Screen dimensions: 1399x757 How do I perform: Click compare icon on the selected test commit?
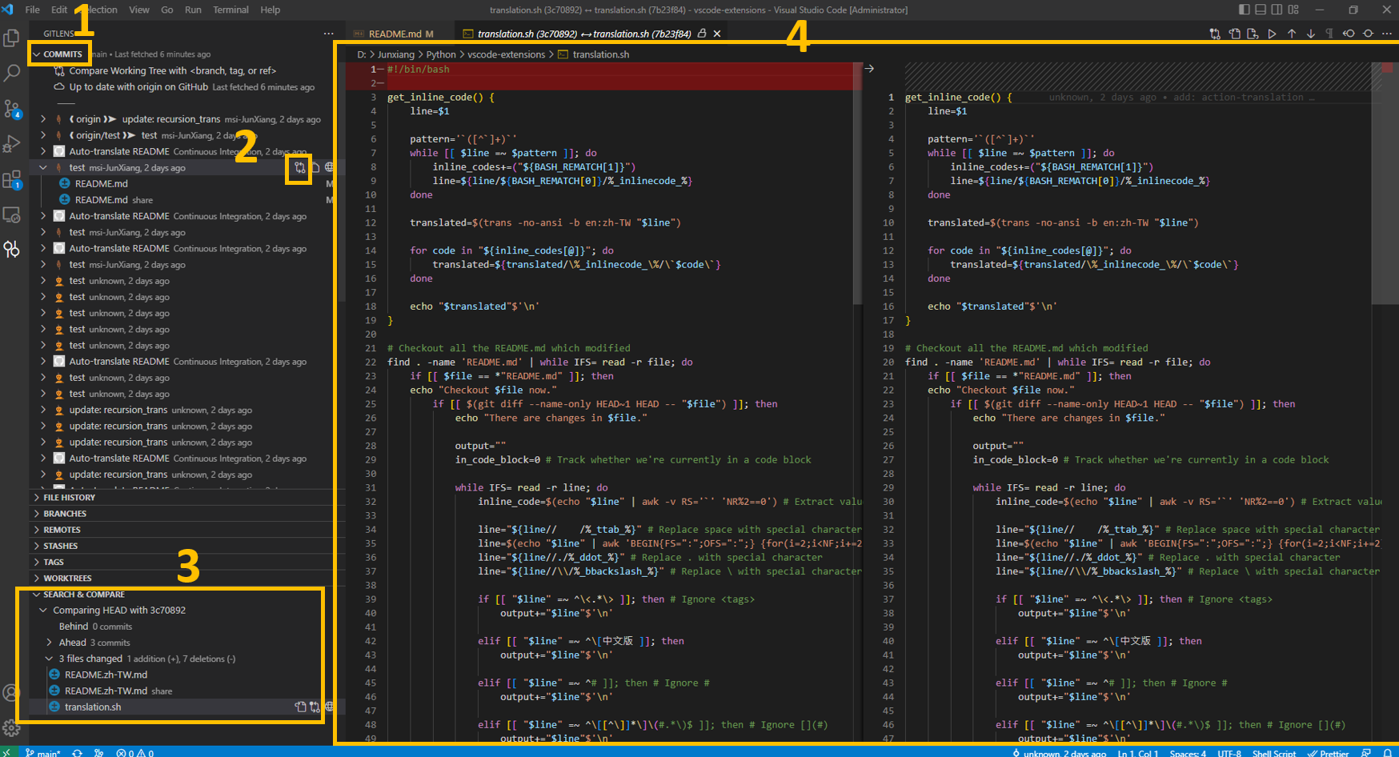pos(299,168)
